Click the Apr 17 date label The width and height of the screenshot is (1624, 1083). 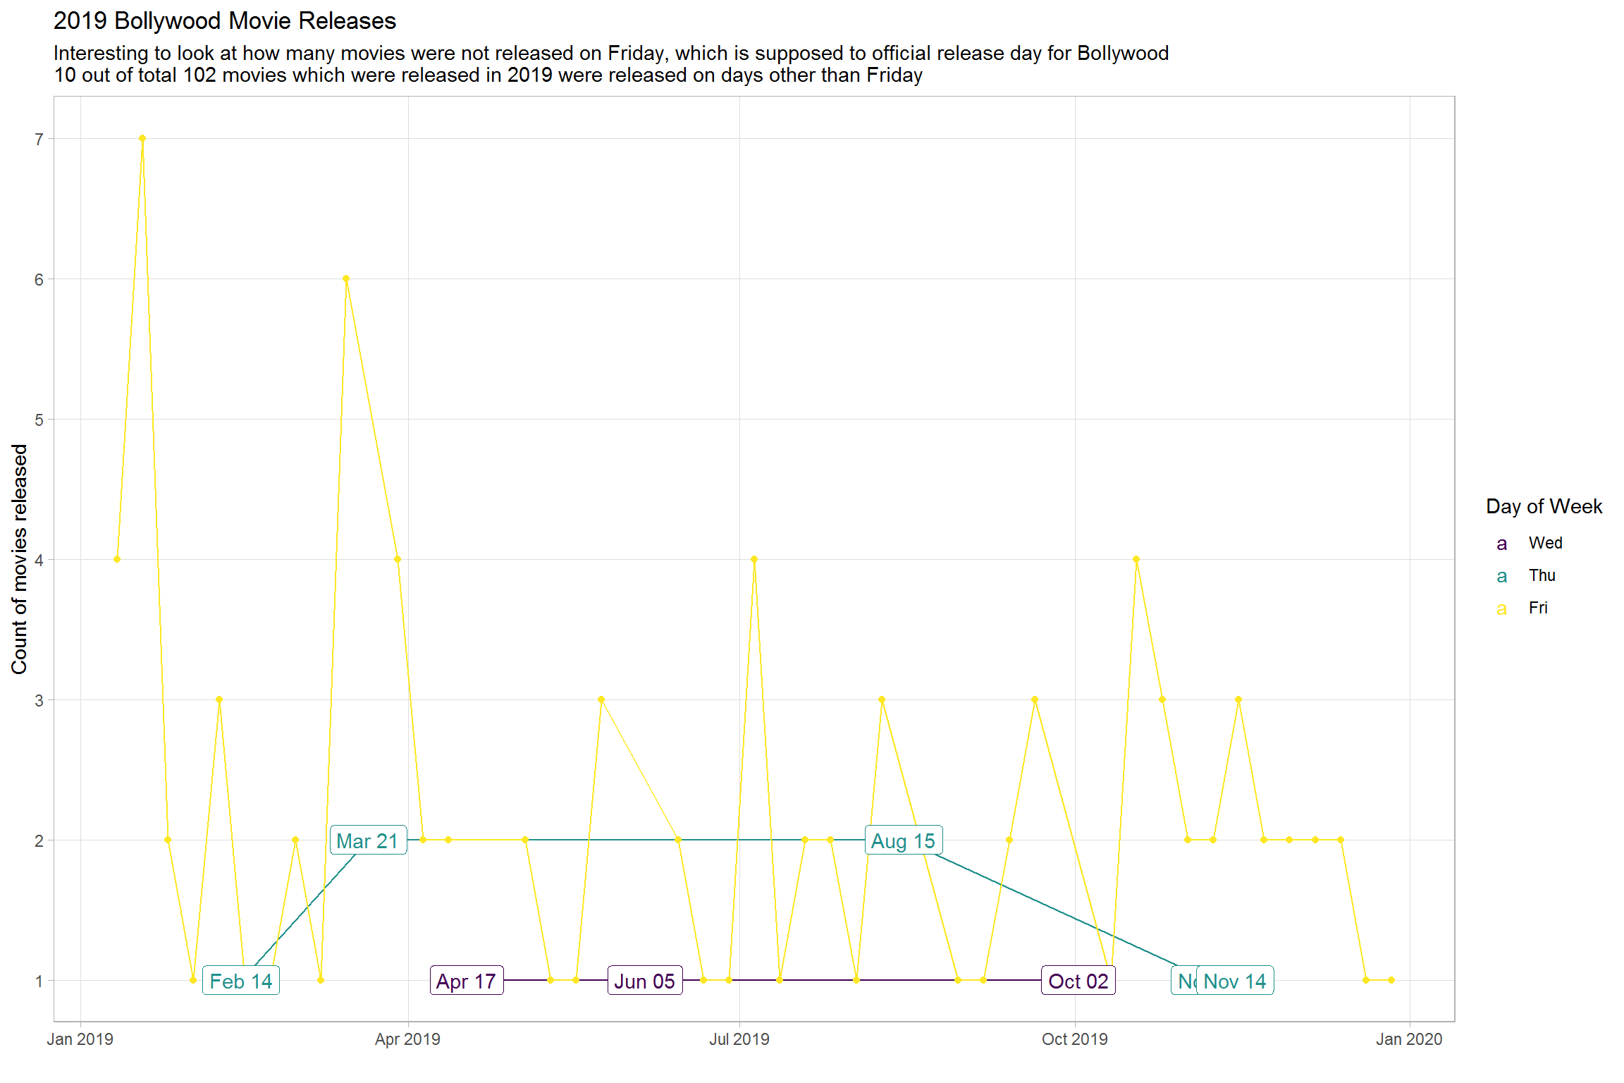click(466, 981)
